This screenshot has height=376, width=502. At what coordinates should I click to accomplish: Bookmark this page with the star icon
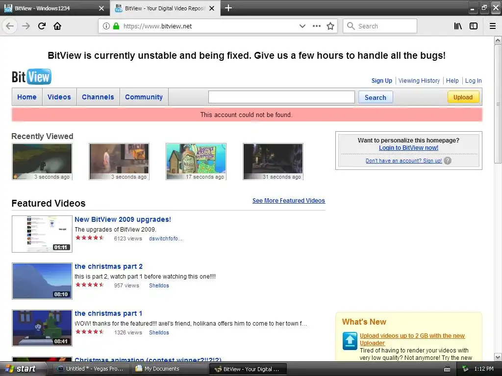coord(330,26)
